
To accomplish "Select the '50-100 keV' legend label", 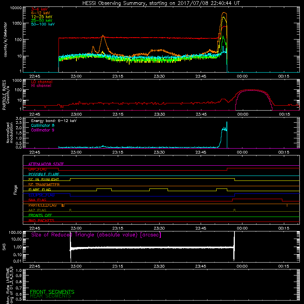I will pyautogui.click(x=43, y=24).
